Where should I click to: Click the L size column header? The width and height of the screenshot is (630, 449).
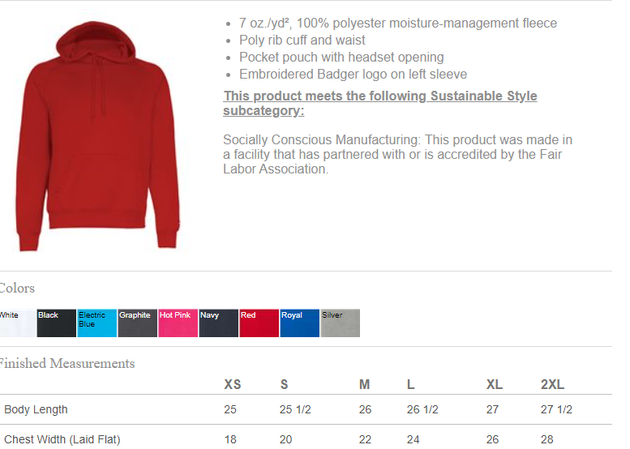[x=410, y=384]
